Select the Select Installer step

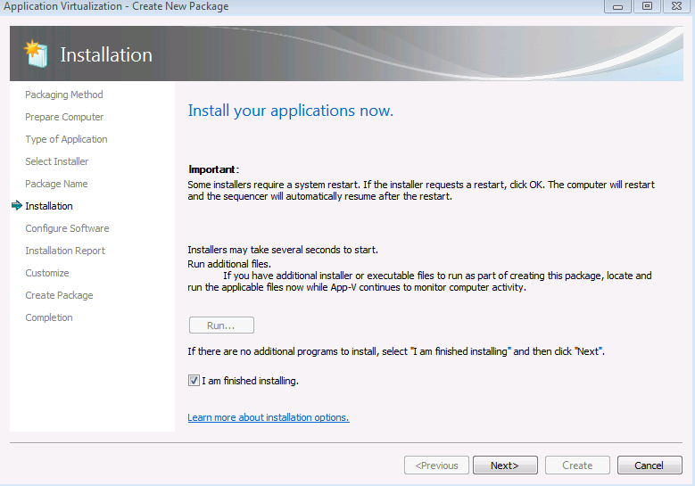(x=57, y=161)
